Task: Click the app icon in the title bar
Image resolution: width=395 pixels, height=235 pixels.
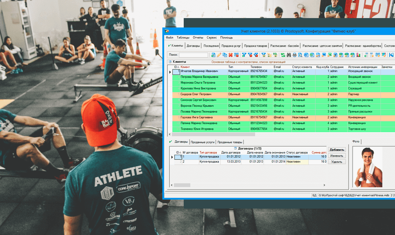Action: pyautogui.click(x=167, y=31)
